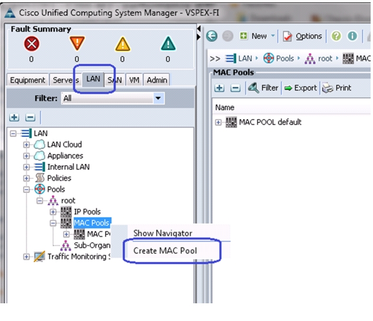Screen dimensions: 373x321
Task: Click the critical faults red X icon
Action: 31,44
